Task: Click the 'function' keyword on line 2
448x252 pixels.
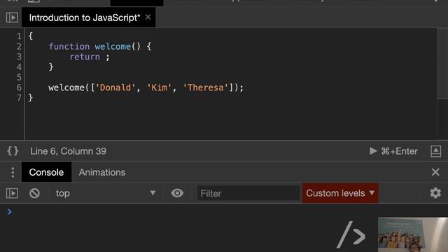Action: click(x=69, y=46)
